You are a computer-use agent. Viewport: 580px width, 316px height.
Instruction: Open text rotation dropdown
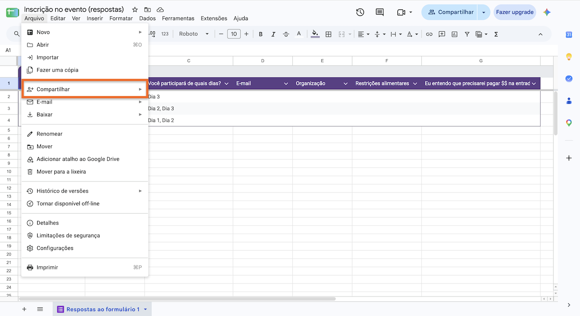412,34
